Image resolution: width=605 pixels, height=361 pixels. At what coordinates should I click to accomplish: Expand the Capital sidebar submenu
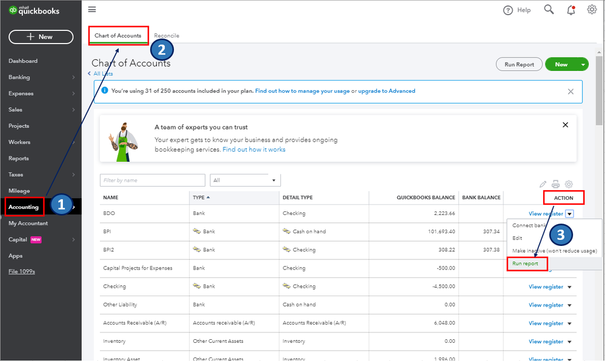pyautogui.click(x=73, y=240)
